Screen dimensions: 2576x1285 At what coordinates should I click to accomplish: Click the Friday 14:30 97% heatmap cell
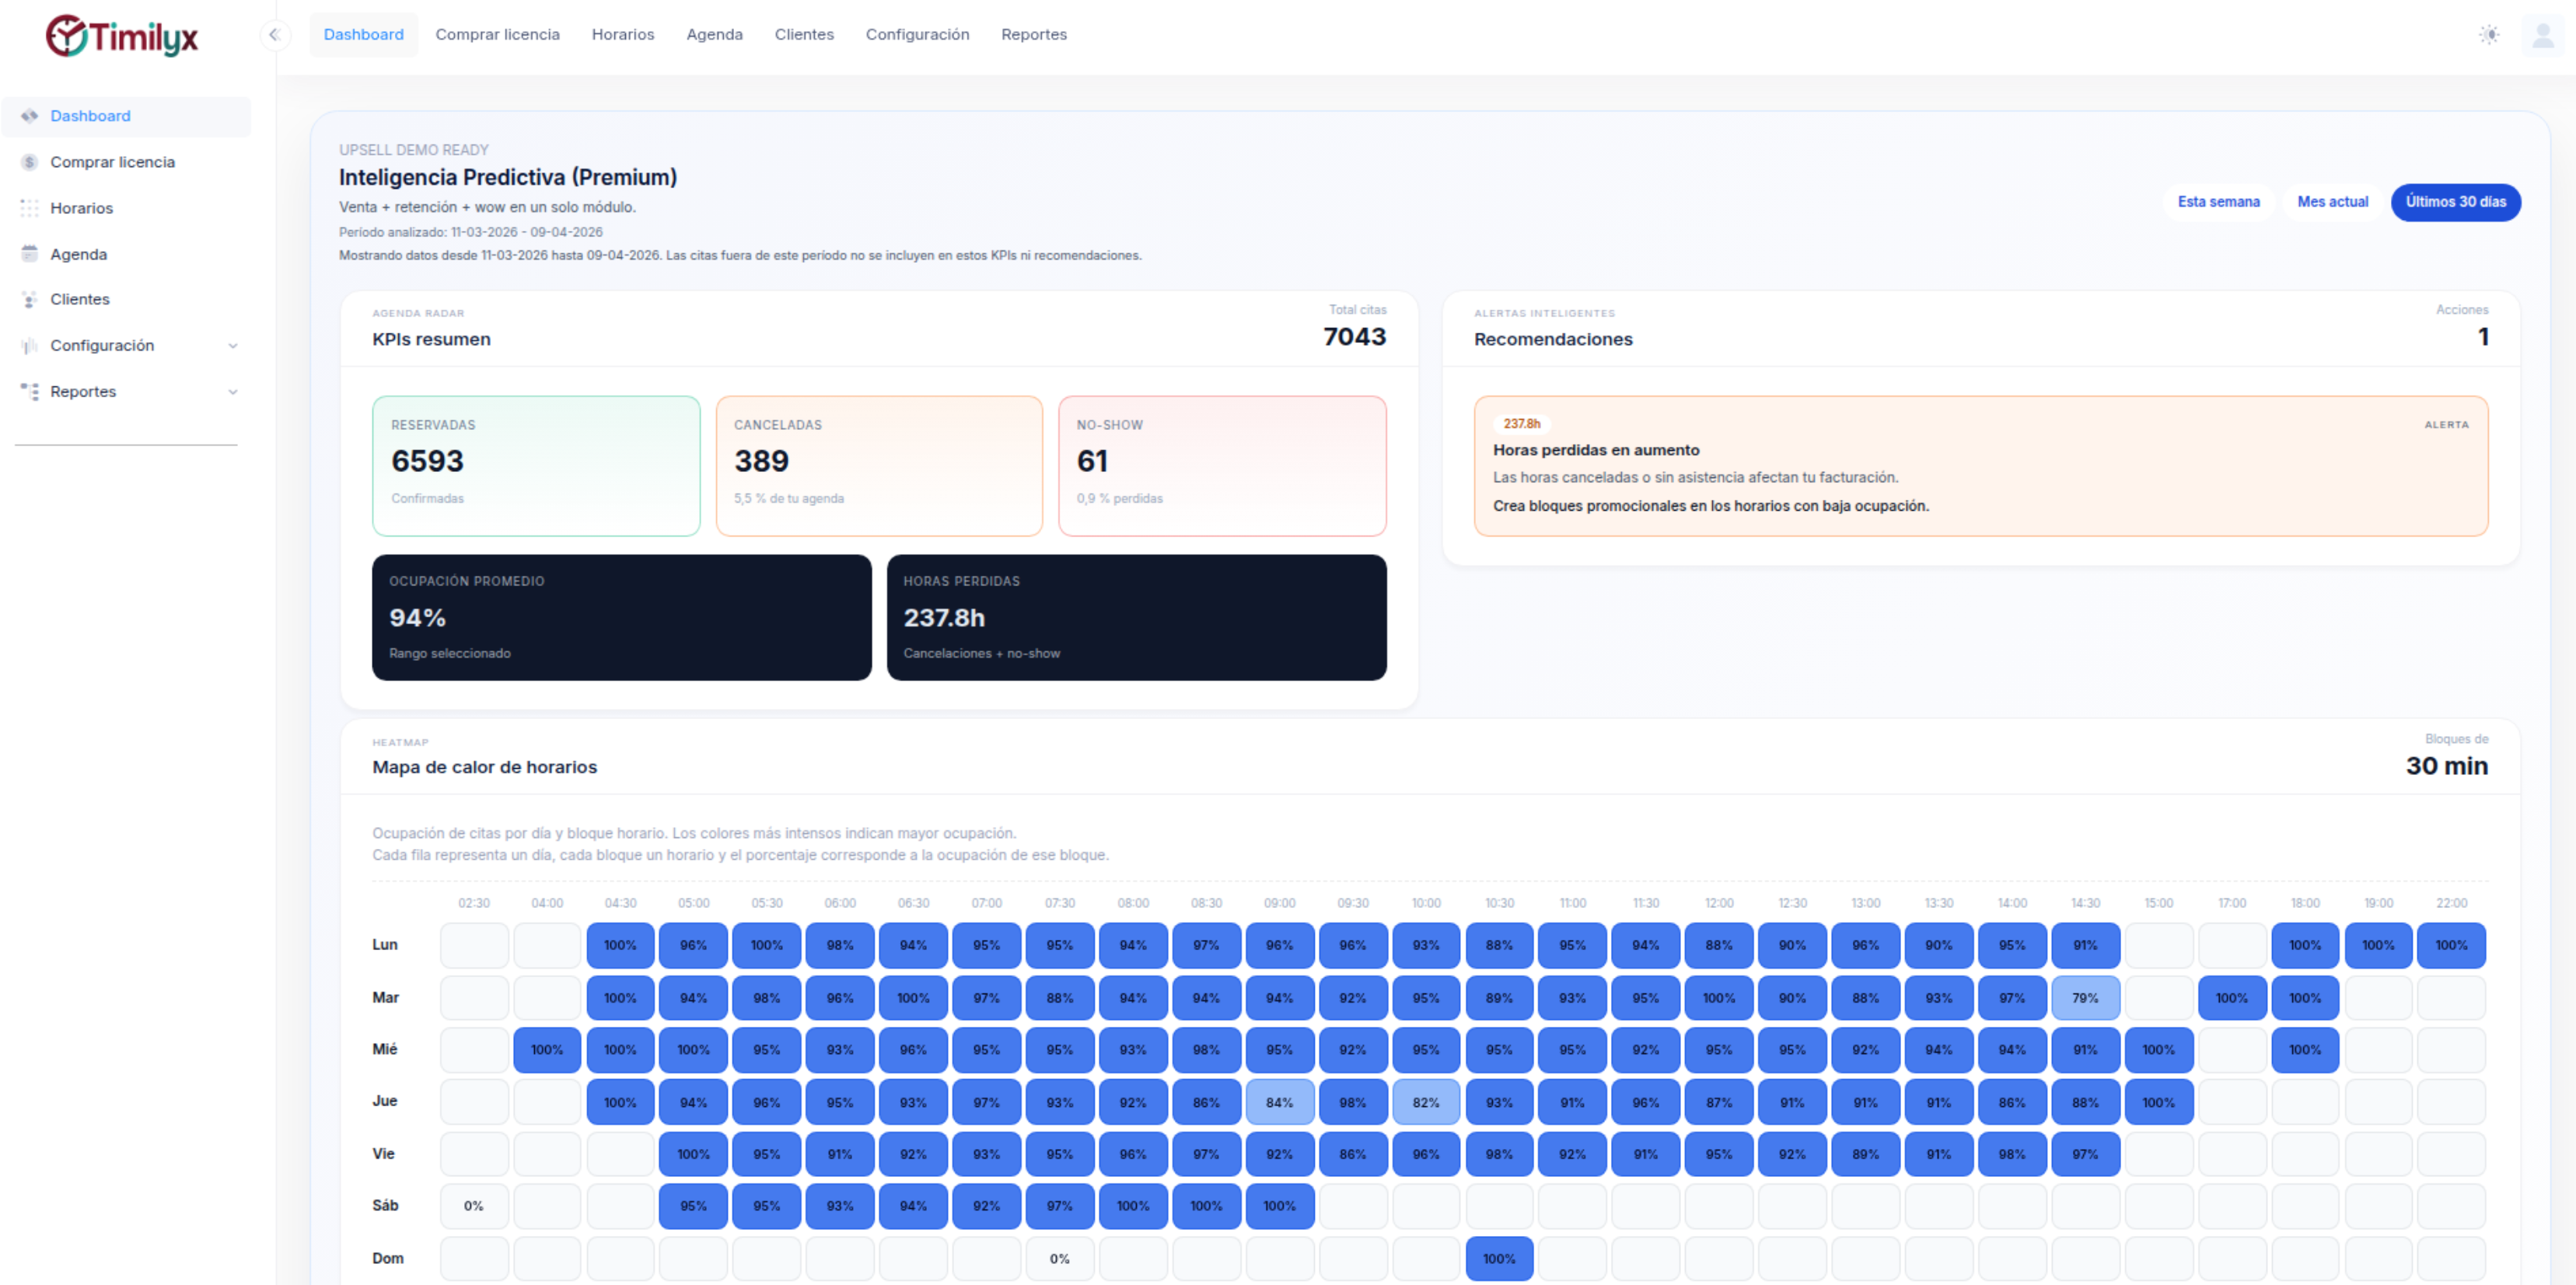tap(2085, 1154)
